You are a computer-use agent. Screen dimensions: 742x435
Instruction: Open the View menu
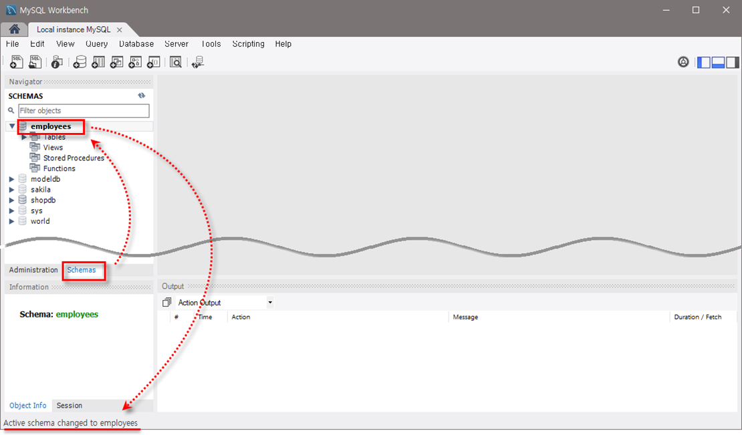click(x=66, y=44)
